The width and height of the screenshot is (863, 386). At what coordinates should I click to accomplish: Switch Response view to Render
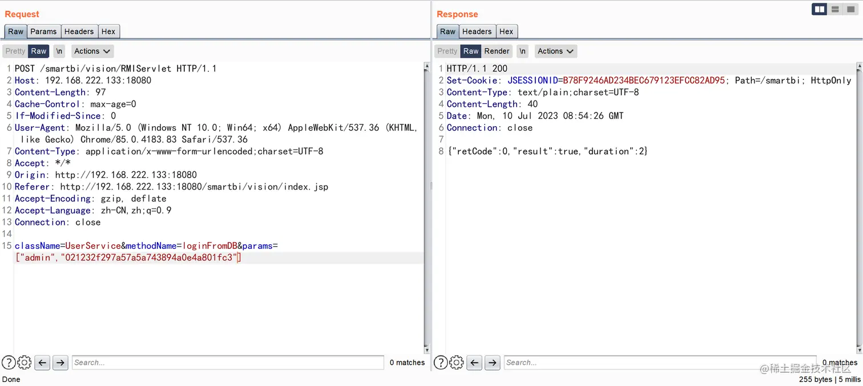(x=497, y=51)
